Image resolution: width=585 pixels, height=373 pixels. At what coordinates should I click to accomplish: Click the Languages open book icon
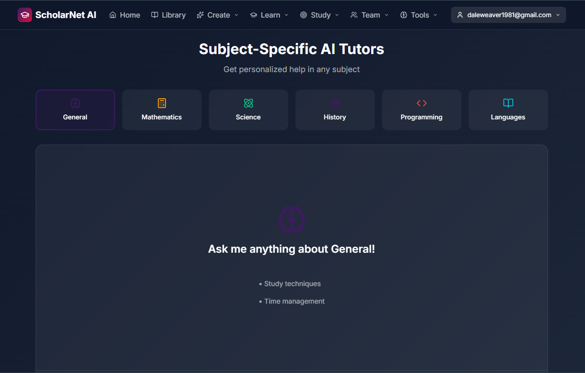(508, 103)
